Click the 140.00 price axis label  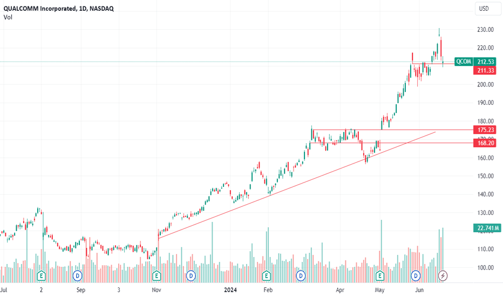[485, 194]
